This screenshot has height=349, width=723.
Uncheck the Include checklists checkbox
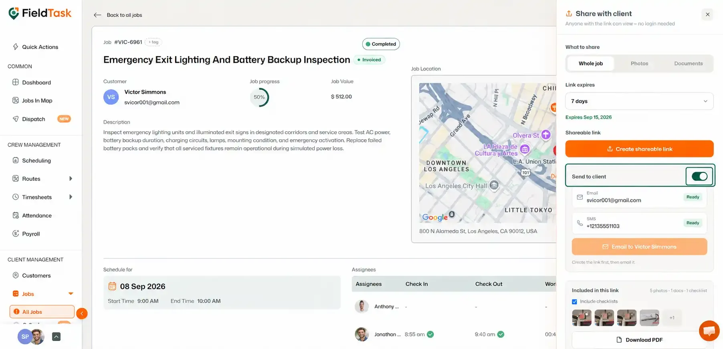574,302
